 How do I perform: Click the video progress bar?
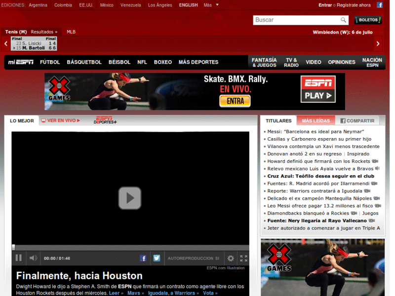(130, 248)
